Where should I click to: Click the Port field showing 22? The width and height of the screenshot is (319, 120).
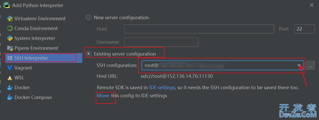[305, 29]
